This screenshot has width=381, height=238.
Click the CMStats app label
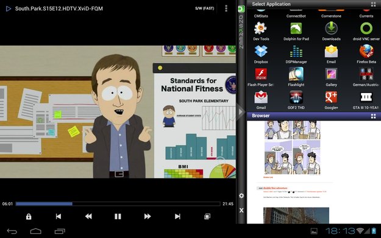click(x=261, y=16)
